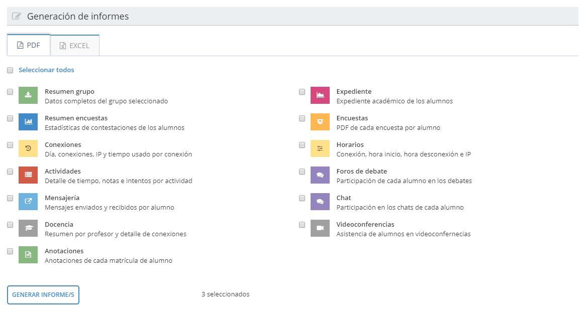
Task: Click 'Mensajes enviados y recibidos por alumno' description
Action: [110, 208]
